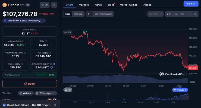Click the $2.13T market cap value

[x=26, y=33]
